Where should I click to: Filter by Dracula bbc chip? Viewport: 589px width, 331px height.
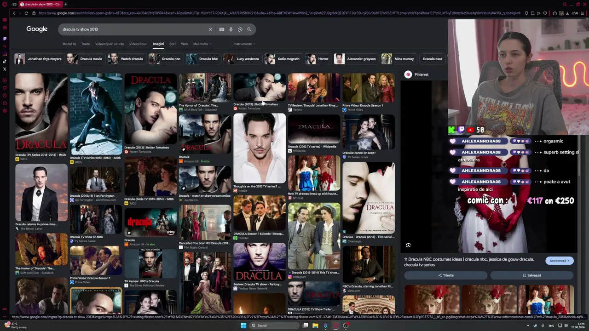[202, 59]
